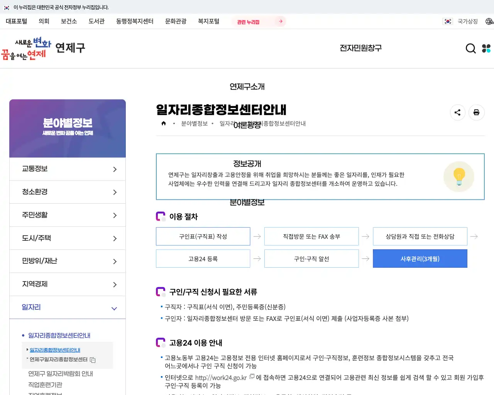494x395 pixels.
Task: Open the globe language icon in the header
Action: click(490, 22)
